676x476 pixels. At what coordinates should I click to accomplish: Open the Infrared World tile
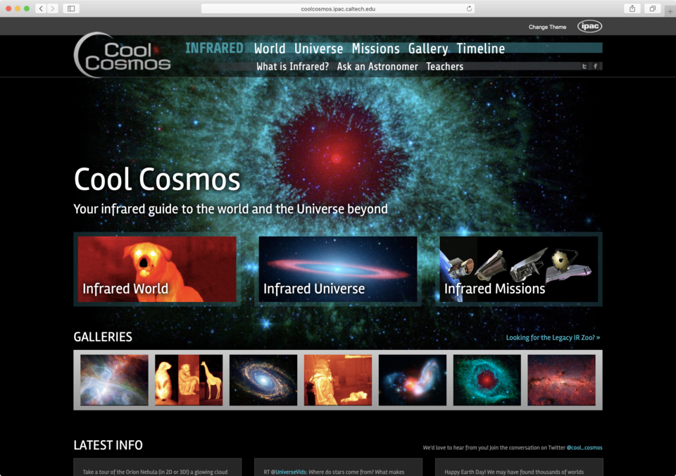pos(157,269)
